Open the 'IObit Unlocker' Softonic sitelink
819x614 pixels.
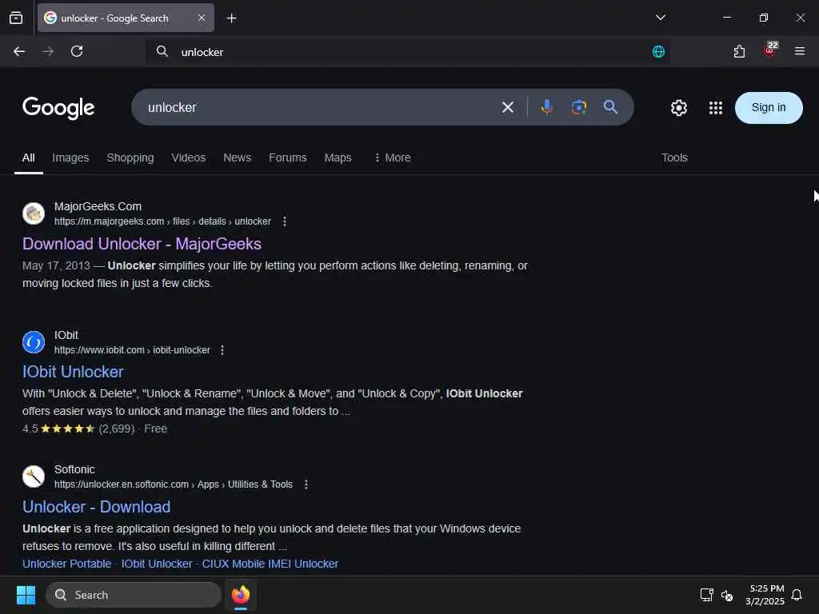pos(157,564)
